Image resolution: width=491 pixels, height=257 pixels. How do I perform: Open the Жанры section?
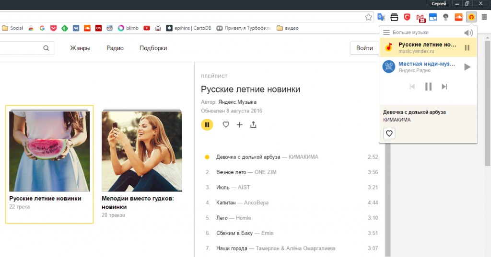[80, 48]
